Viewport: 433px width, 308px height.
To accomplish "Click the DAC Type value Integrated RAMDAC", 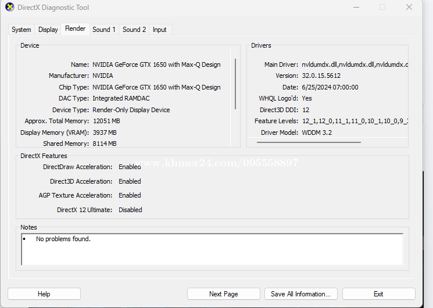I will click(x=121, y=98).
